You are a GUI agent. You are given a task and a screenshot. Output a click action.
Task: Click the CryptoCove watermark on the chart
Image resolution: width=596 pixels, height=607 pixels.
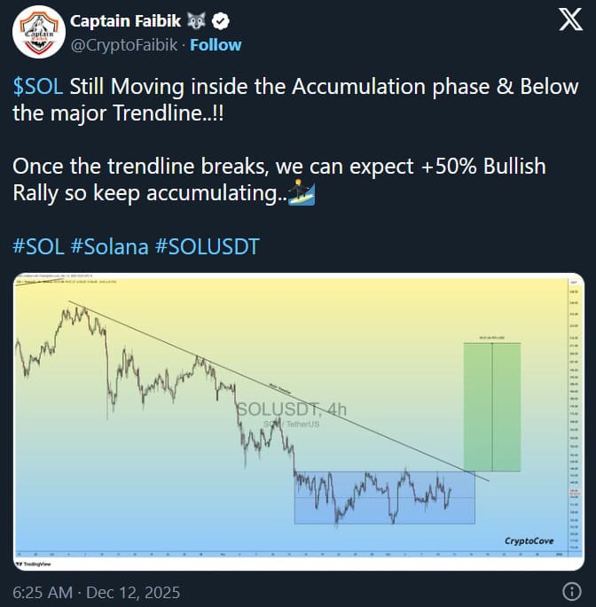click(529, 541)
